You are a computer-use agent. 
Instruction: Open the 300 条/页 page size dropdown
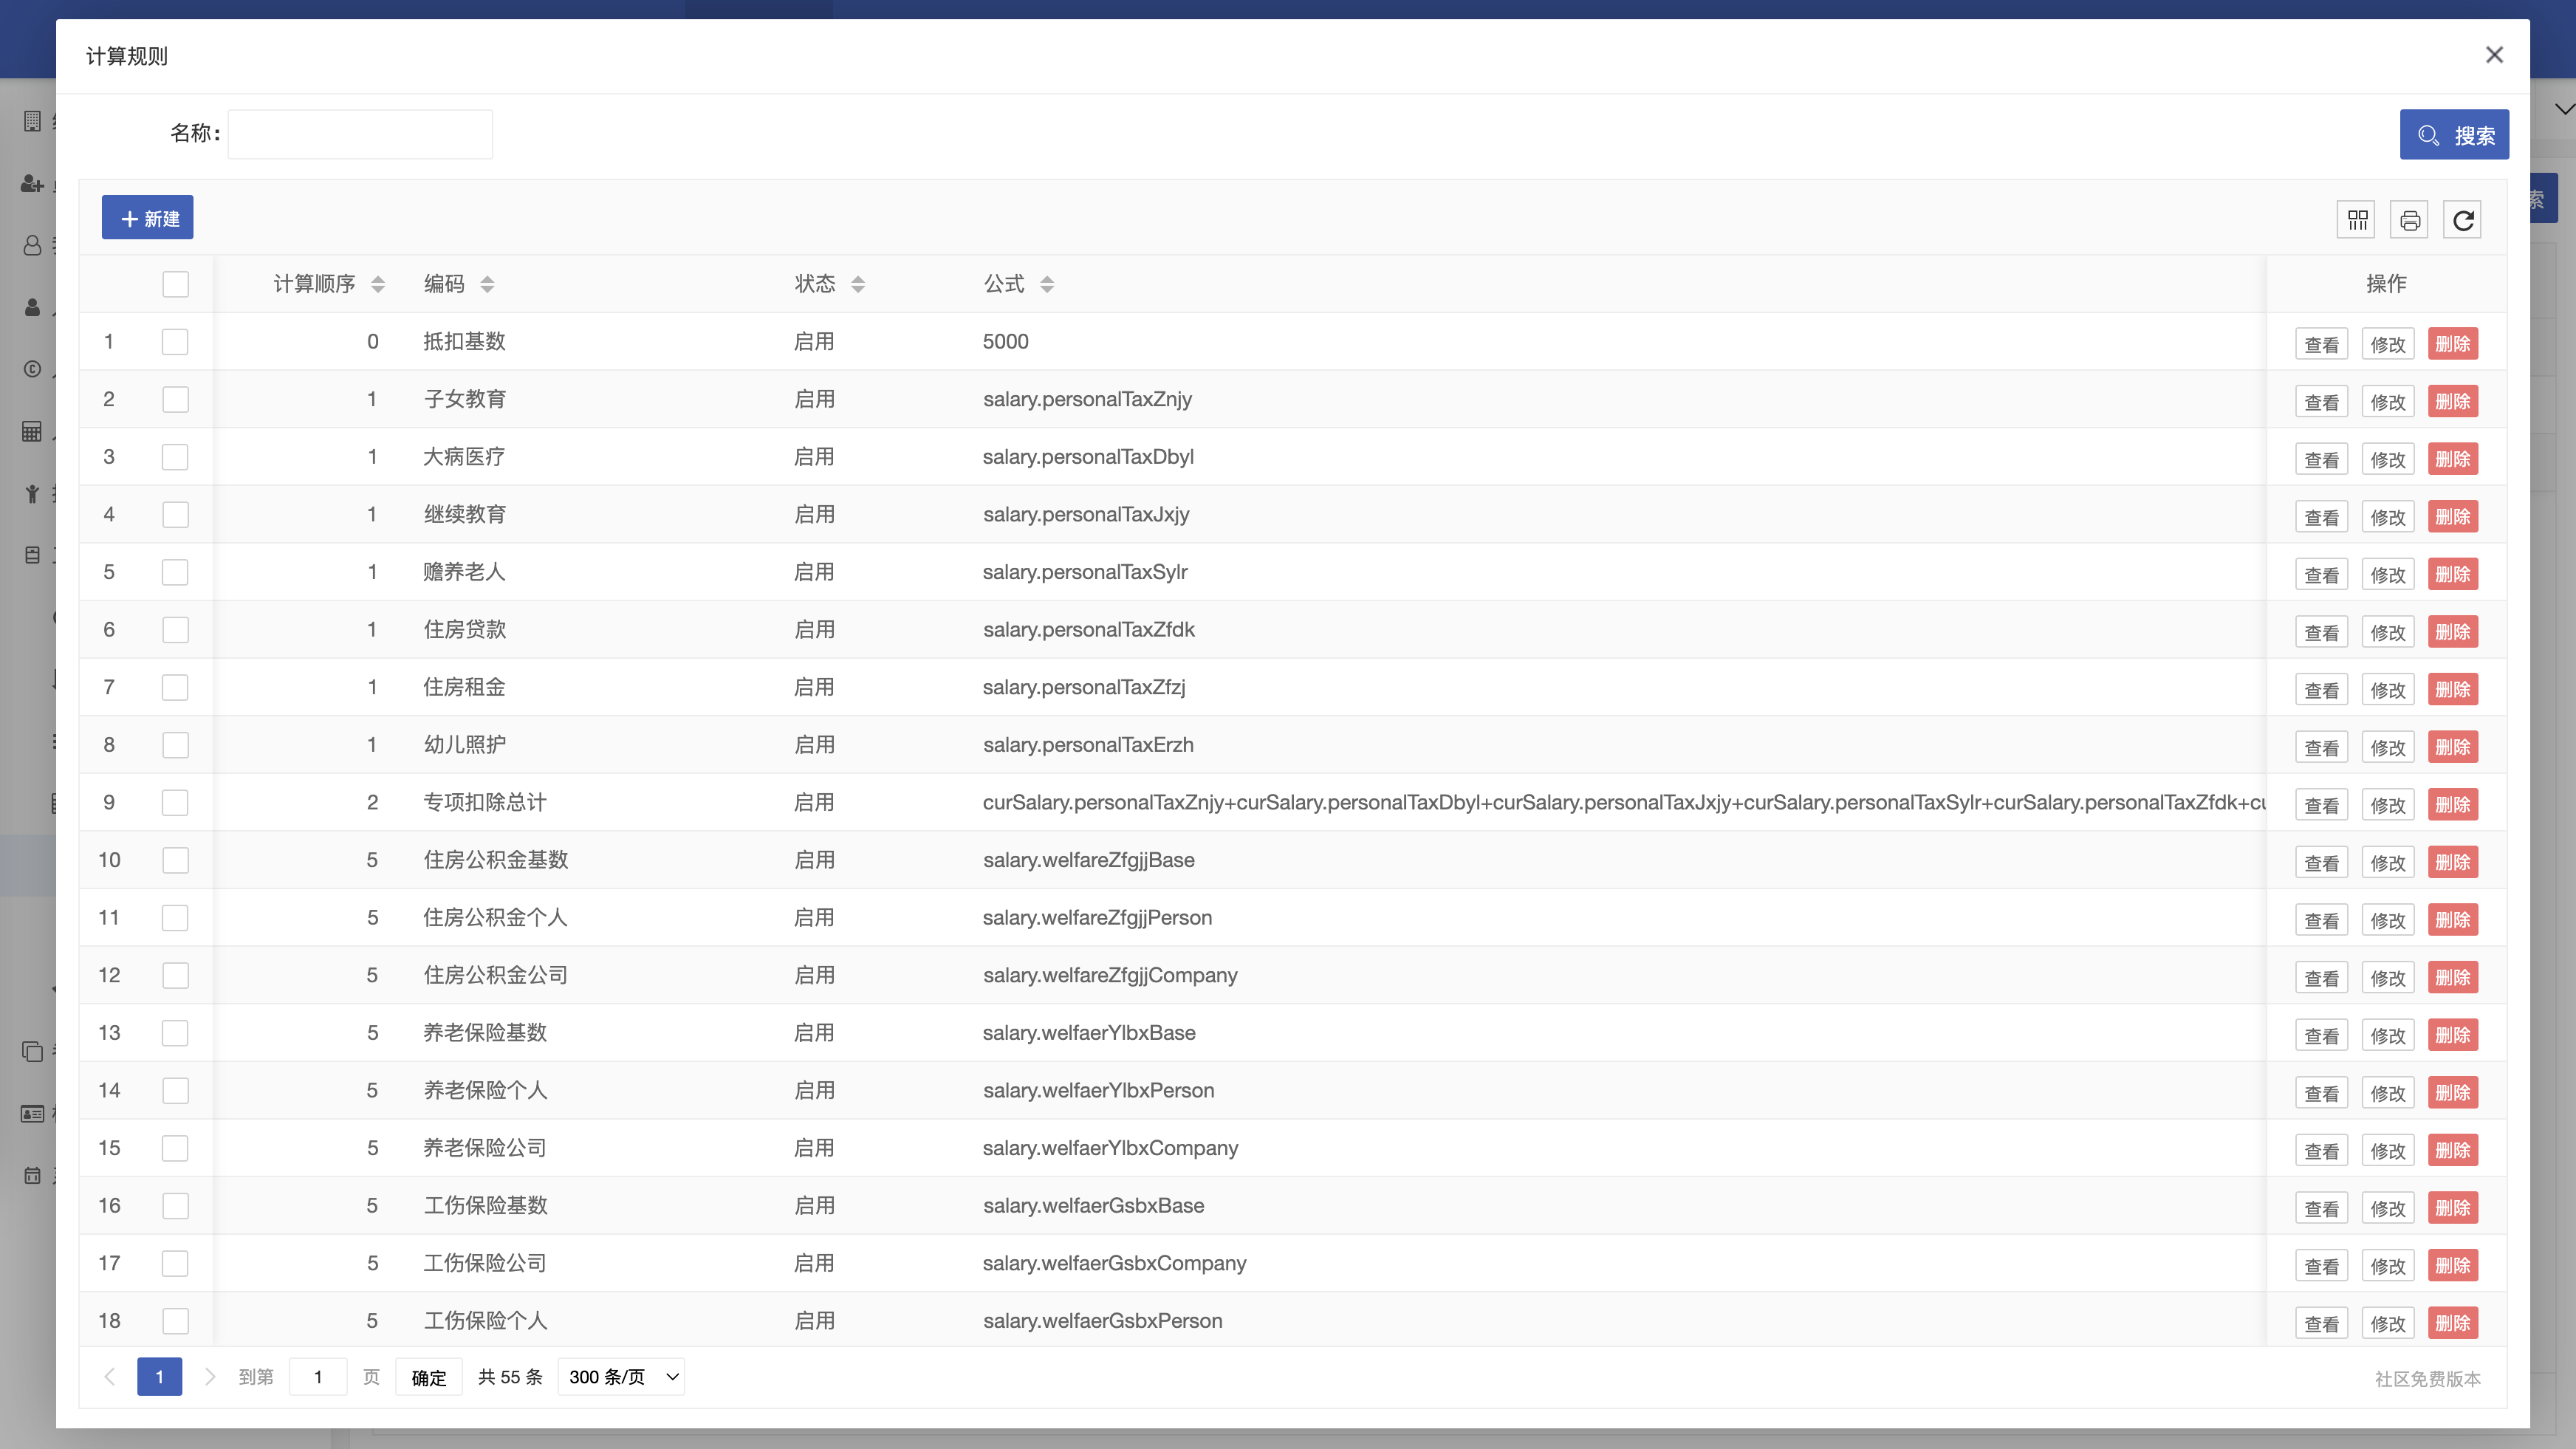tap(621, 1377)
